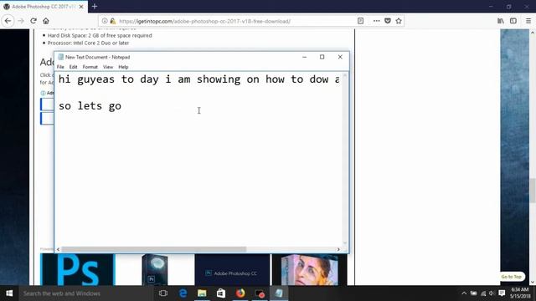Screen dimensions: 536x301
Task: Toggle reader view in address bar
Action: coord(360,21)
